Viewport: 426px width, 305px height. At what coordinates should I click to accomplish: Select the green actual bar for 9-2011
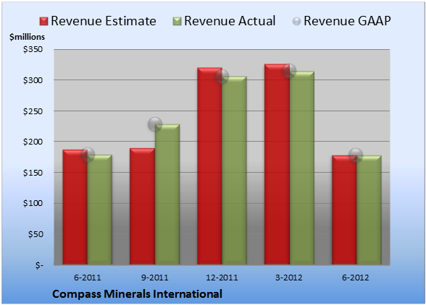pyautogui.click(x=167, y=194)
